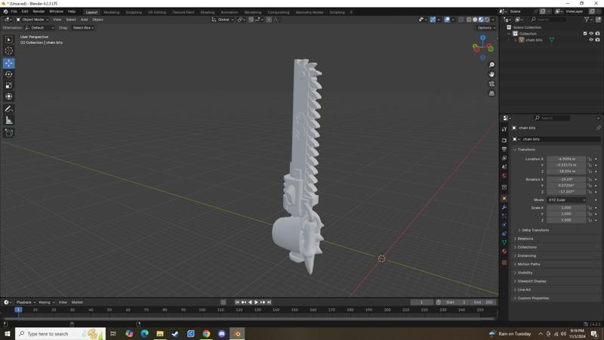The height and width of the screenshot is (340, 604).
Task: Select the Add Cube tool
Action: coord(8,133)
